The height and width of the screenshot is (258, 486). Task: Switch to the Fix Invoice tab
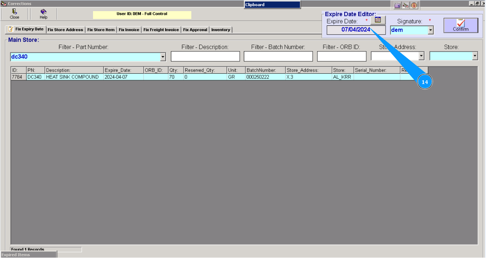tap(129, 30)
